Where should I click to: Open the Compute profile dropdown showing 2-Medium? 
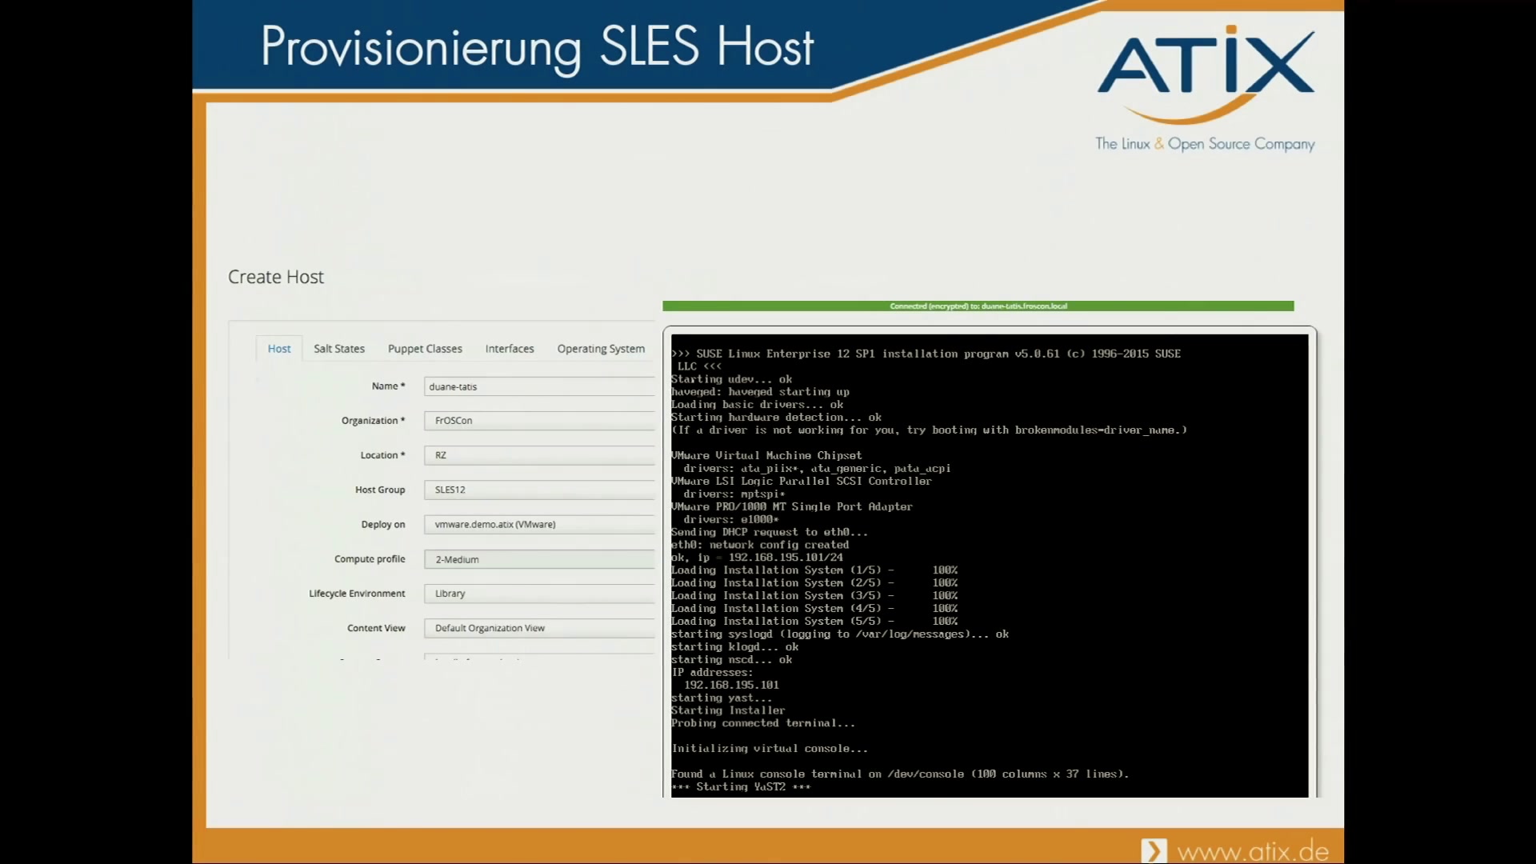pyautogui.click(x=539, y=559)
